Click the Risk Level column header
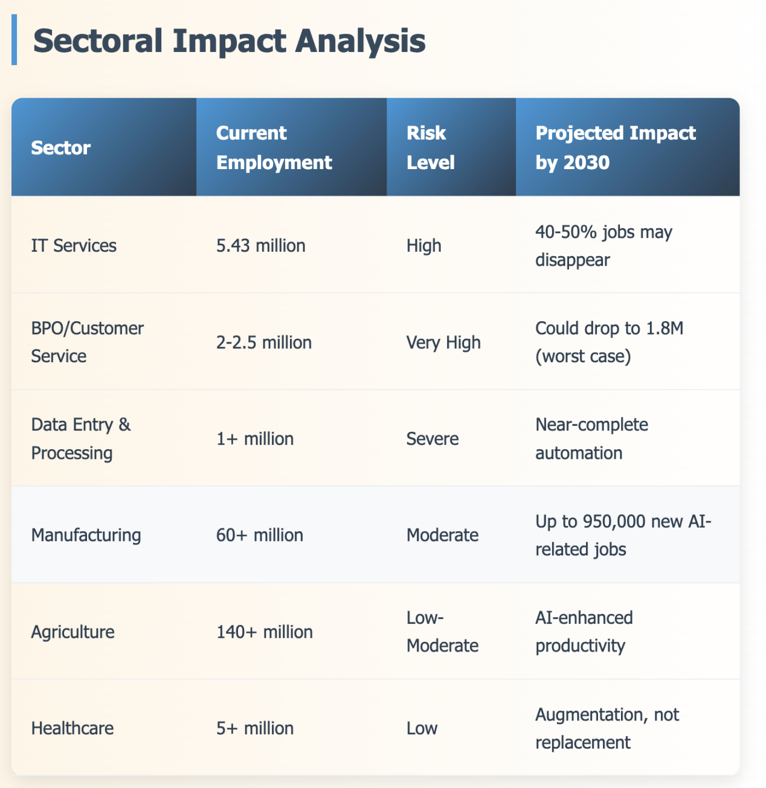This screenshot has height=788, width=766. [430, 148]
